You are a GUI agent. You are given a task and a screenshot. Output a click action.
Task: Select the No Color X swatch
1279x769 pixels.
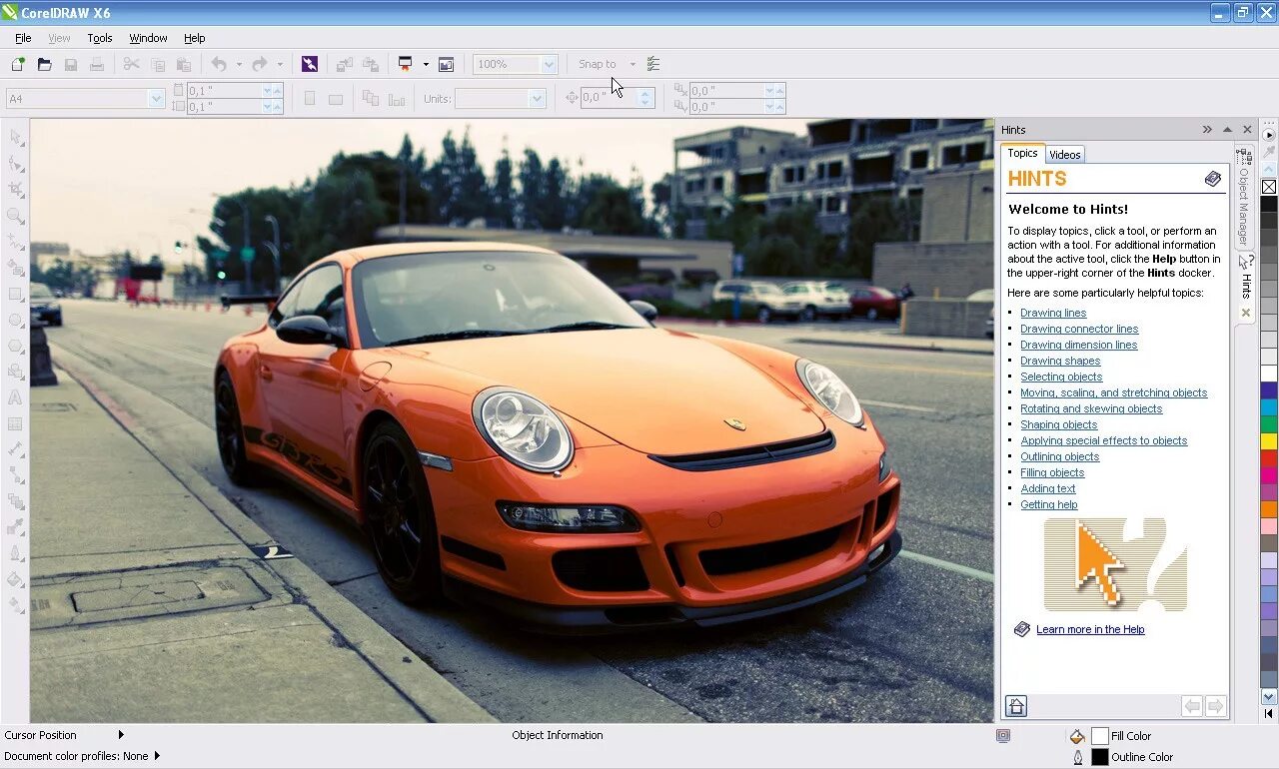(1269, 187)
